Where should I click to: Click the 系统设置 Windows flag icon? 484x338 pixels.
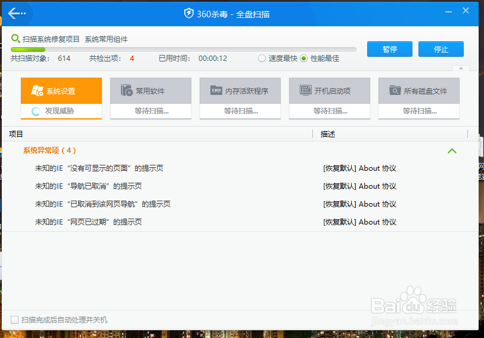(38, 90)
